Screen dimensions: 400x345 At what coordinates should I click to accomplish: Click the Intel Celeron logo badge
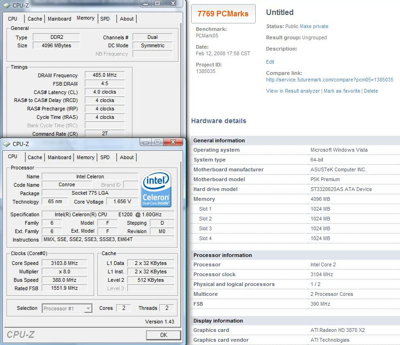point(156,189)
